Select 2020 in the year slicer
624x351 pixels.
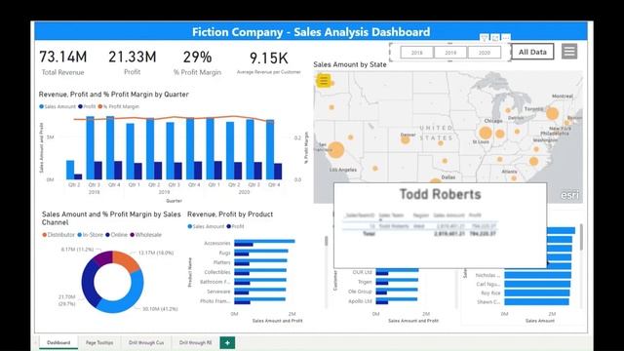coord(485,53)
